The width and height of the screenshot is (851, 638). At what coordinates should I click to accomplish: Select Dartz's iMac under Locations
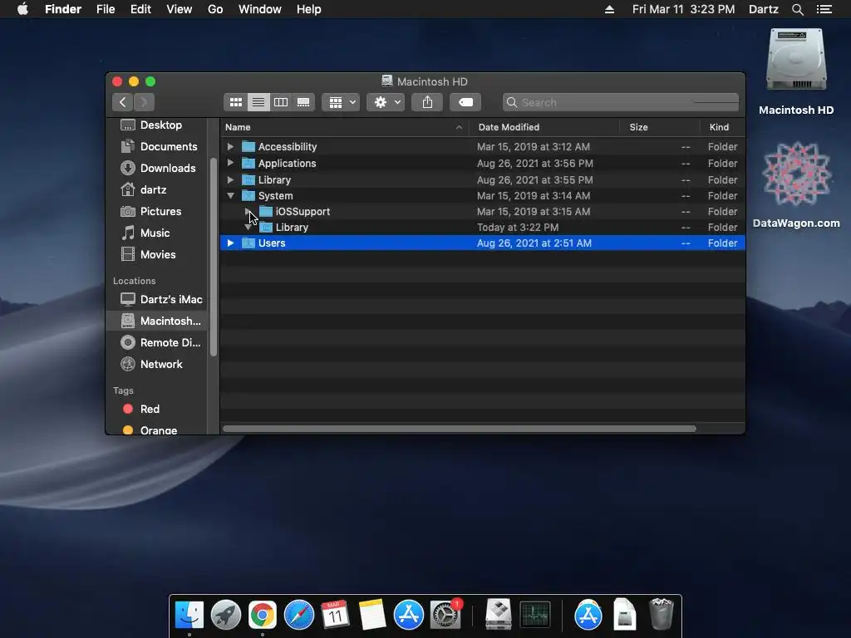(157, 299)
